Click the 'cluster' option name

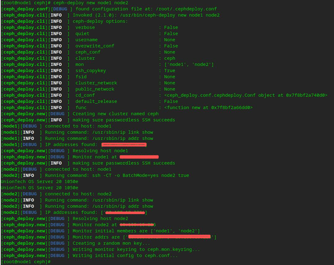[x=85, y=58]
